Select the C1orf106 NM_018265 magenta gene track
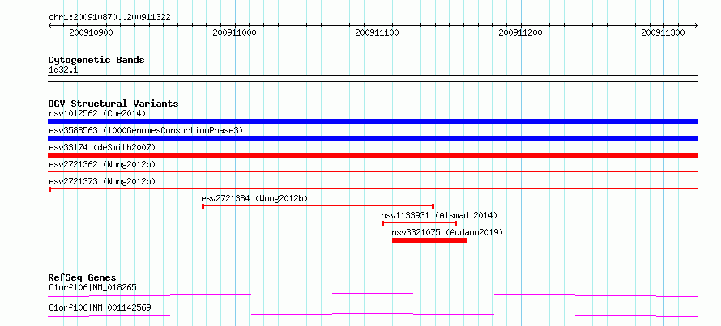721x326 pixels. click(x=373, y=294)
